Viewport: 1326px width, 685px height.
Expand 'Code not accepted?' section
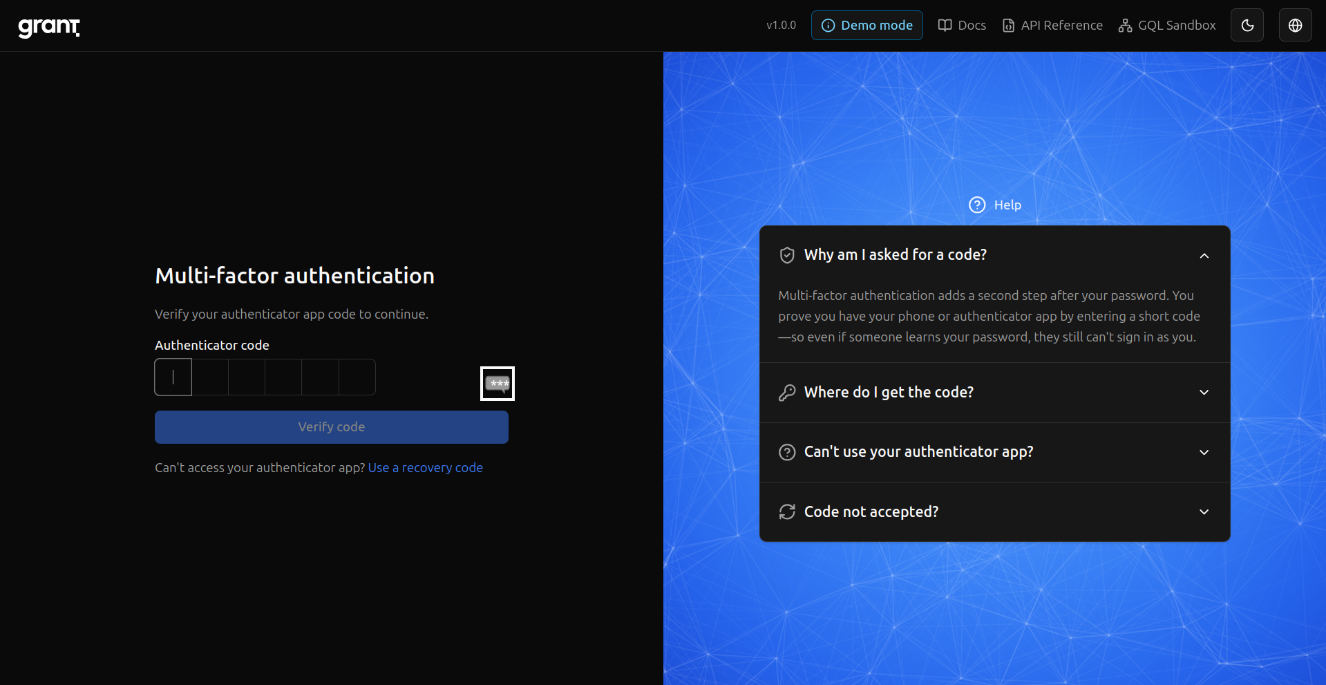995,512
